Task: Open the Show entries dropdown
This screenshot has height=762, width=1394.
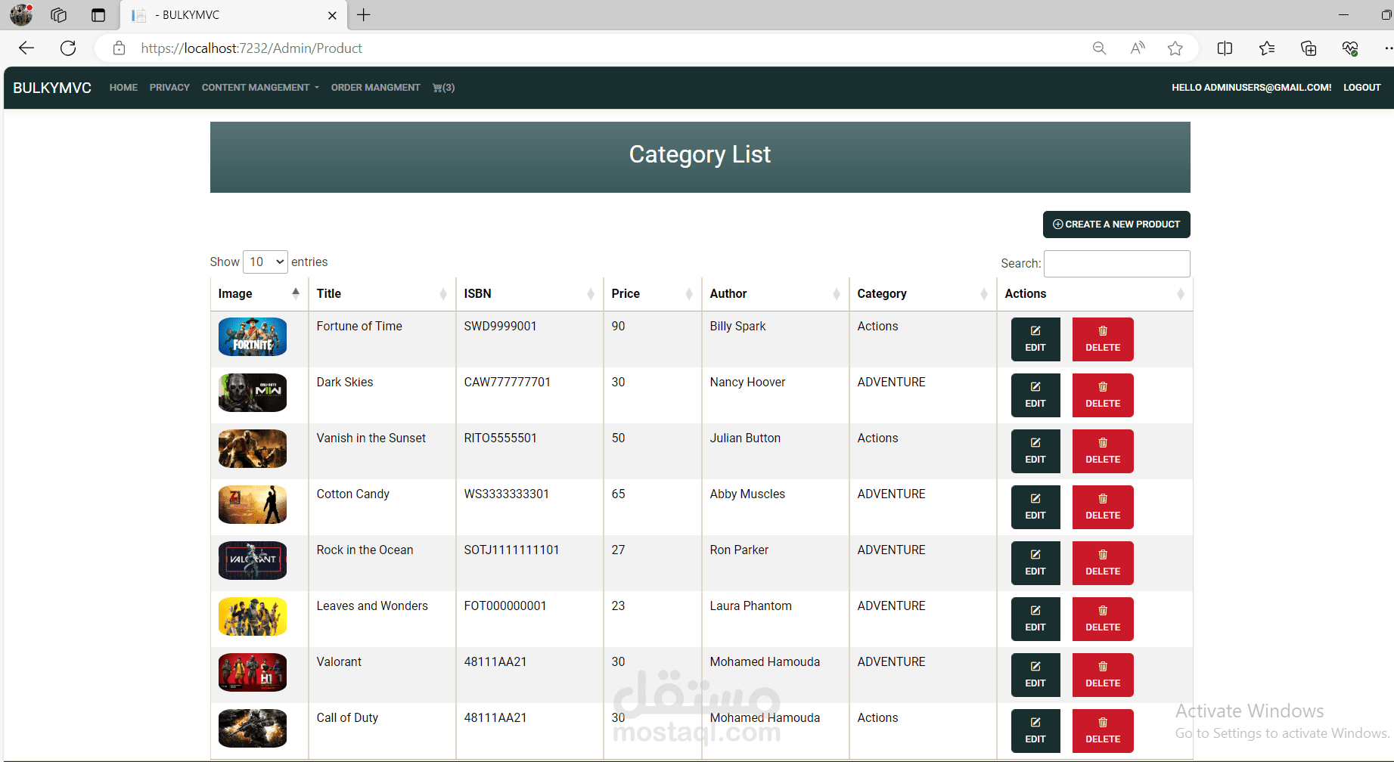Action: [265, 262]
